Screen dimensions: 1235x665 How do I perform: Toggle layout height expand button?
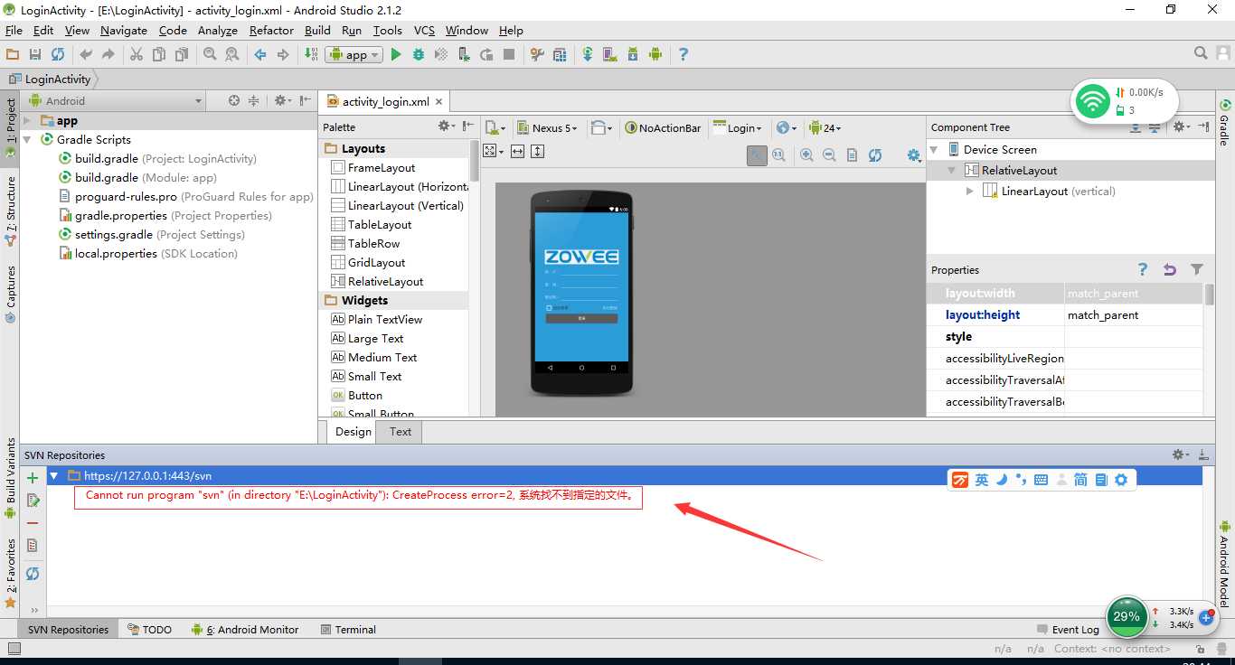click(x=538, y=151)
